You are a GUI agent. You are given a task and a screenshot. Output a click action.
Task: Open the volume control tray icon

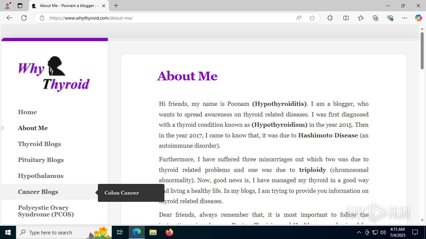tap(383, 232)
